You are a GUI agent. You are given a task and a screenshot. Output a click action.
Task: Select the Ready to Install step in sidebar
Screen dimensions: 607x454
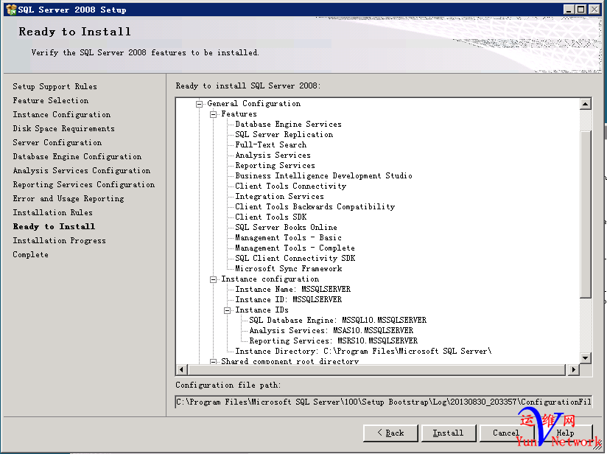coord(54,226)
